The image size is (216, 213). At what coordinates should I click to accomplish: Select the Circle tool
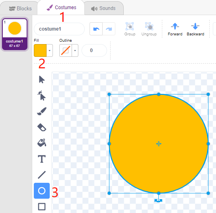(42, 191)
